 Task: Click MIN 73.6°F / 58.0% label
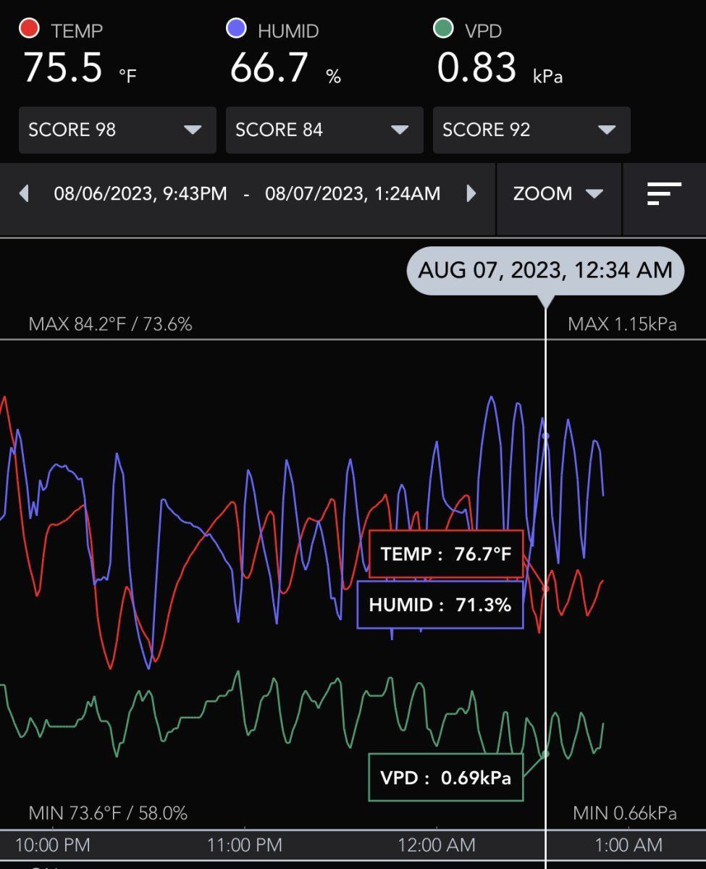click(x=108, y=813)
